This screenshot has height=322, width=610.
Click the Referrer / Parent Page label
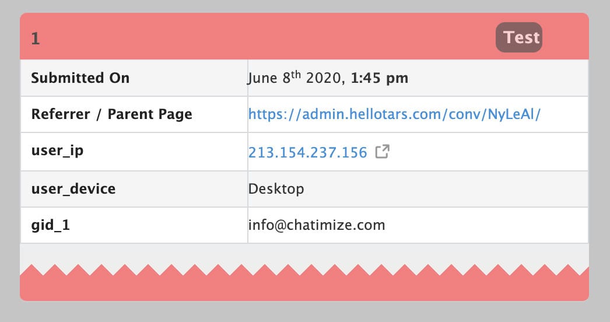click(111, 114)
